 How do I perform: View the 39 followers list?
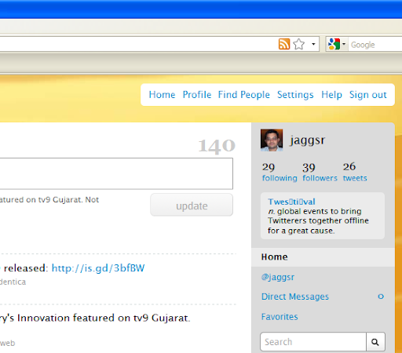320,172
